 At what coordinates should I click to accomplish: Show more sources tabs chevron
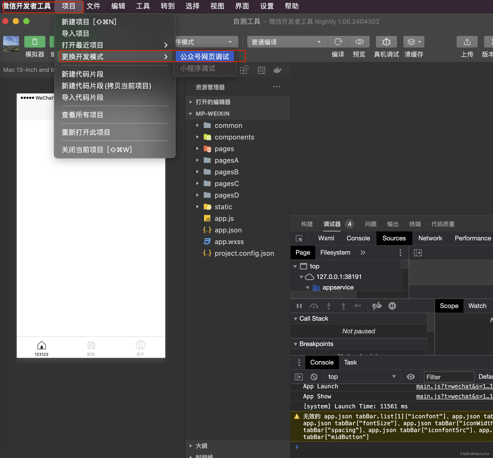click(x=363, y=253)
